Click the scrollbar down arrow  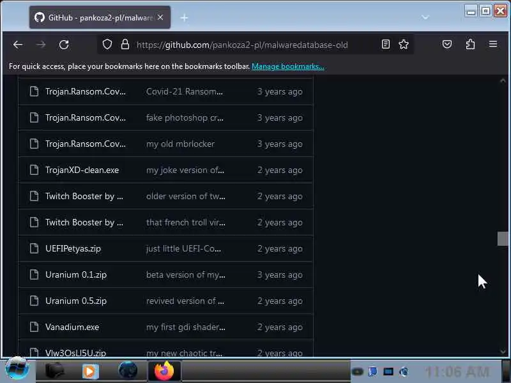click(x=503, y=352)
